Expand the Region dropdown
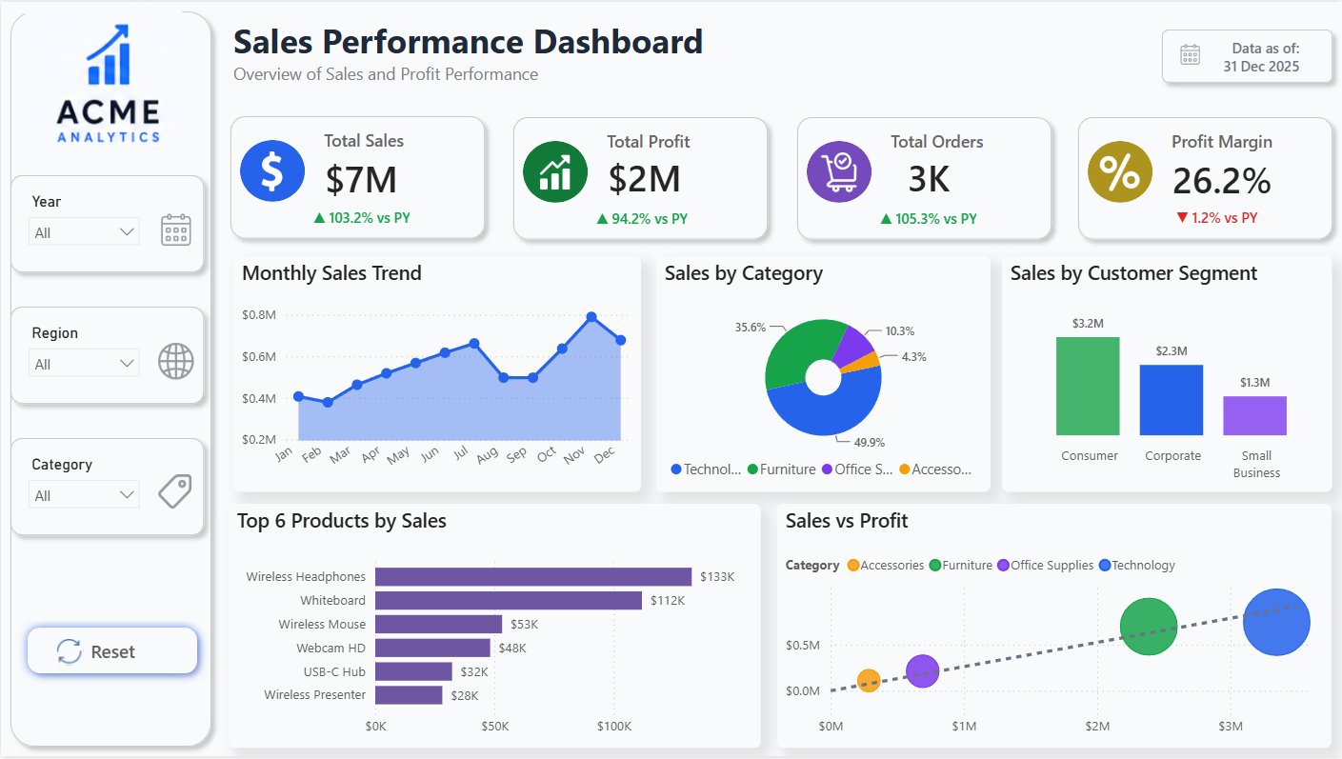Screen dimensions: 1342x759 [85, 363]
